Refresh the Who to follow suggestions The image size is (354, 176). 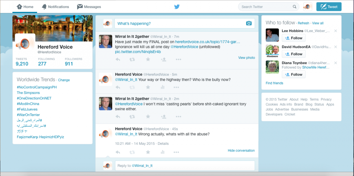304,23
